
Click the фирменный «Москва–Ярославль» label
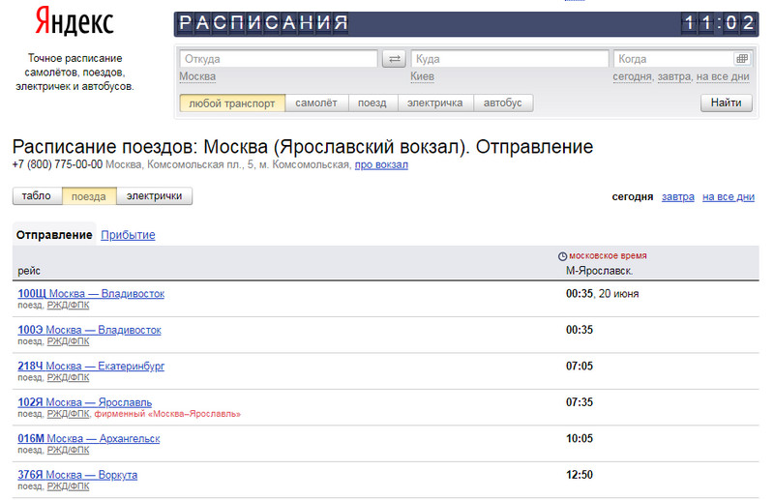167,414
